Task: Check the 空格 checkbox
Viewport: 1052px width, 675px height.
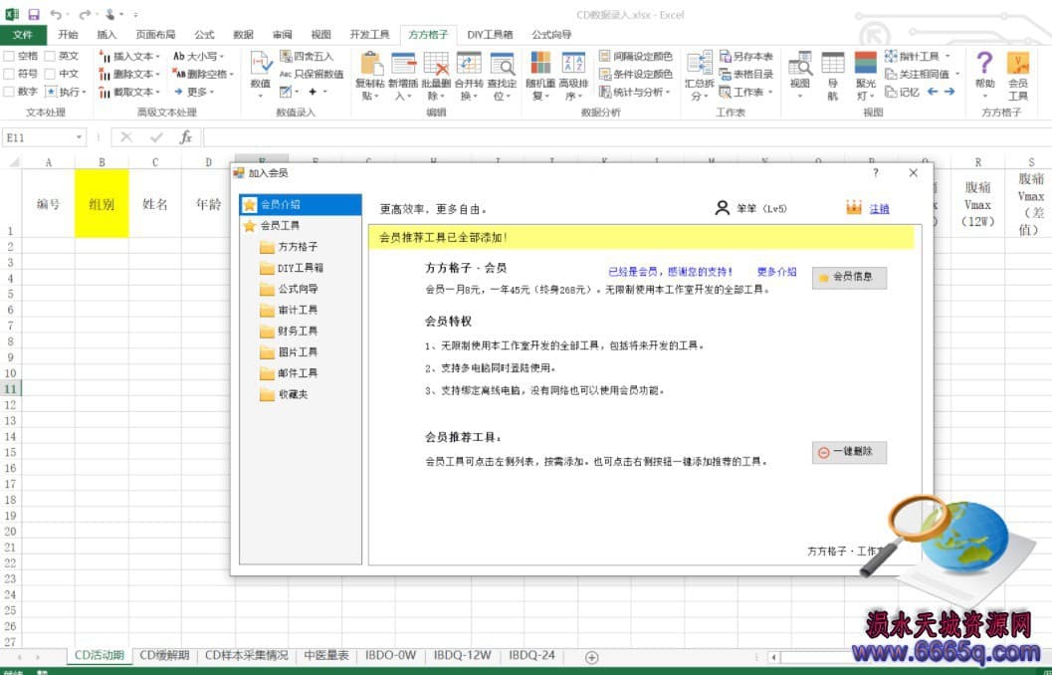Action: pyautogui.click(x=9, y=57)
